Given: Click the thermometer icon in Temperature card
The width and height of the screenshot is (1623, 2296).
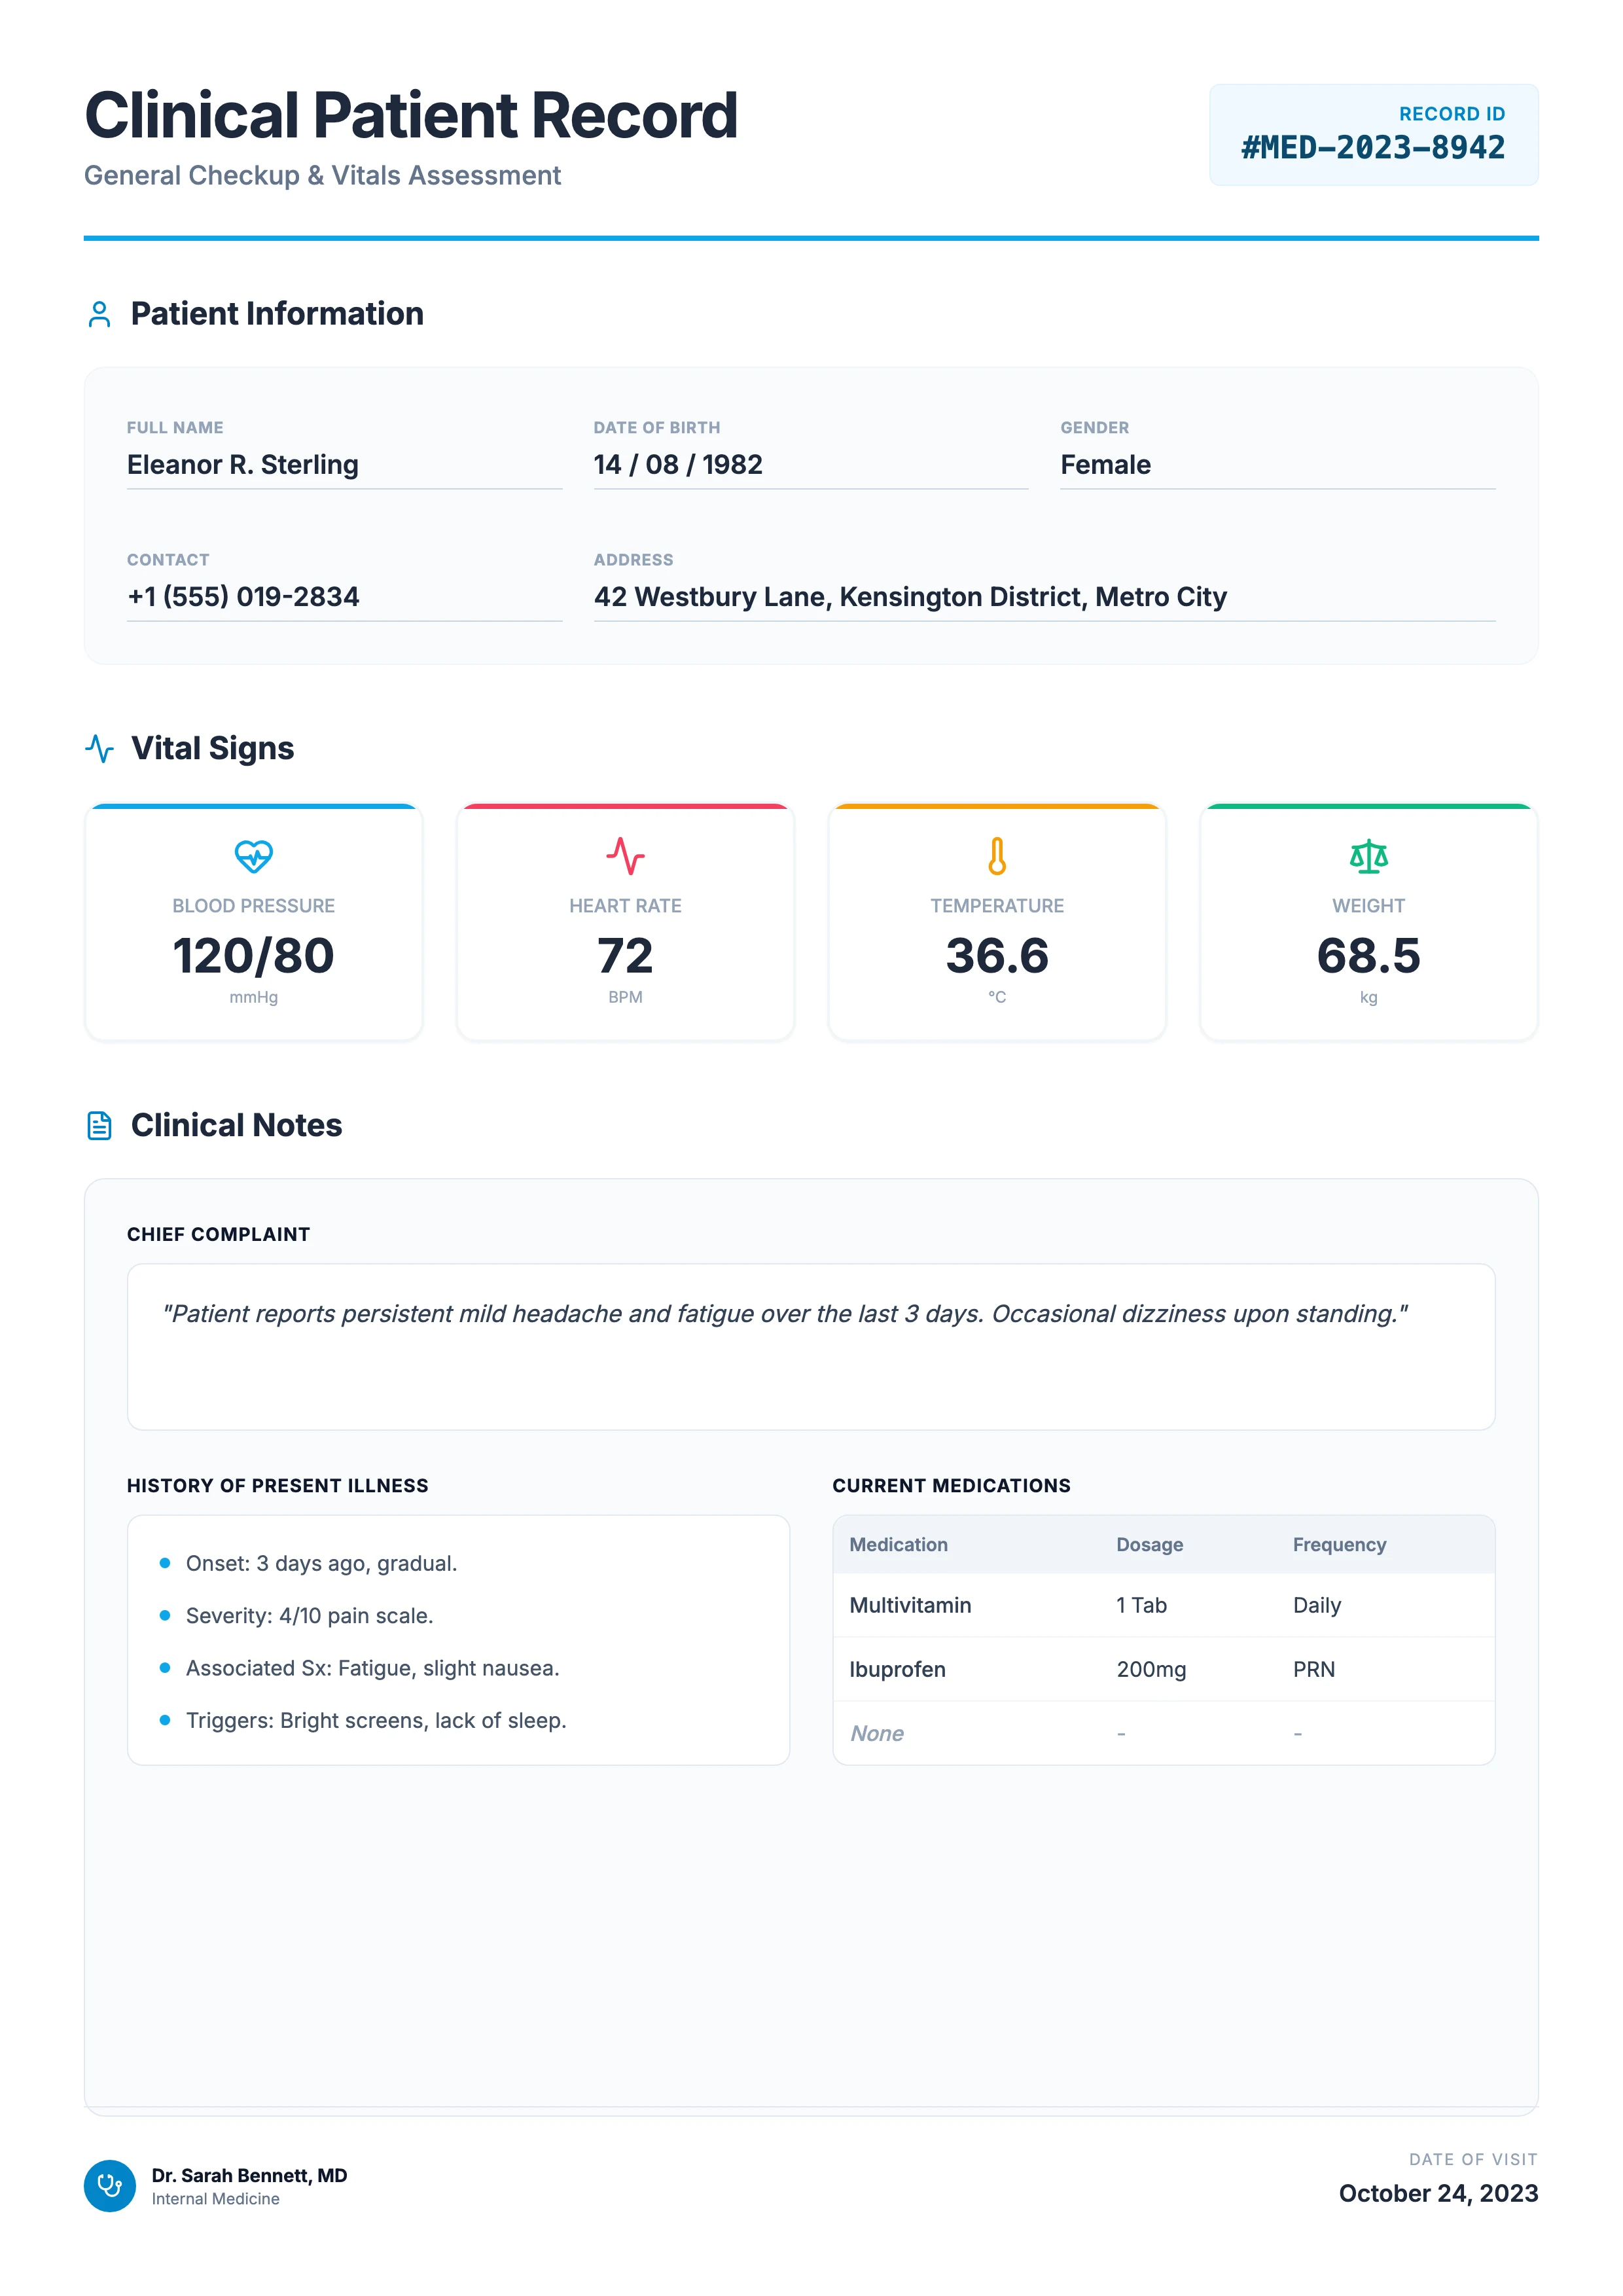Looking at the screenshot, I should pos(997,856).
